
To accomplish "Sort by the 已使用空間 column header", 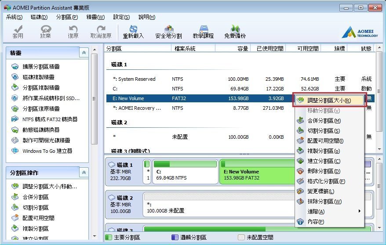I will (268, 48).
